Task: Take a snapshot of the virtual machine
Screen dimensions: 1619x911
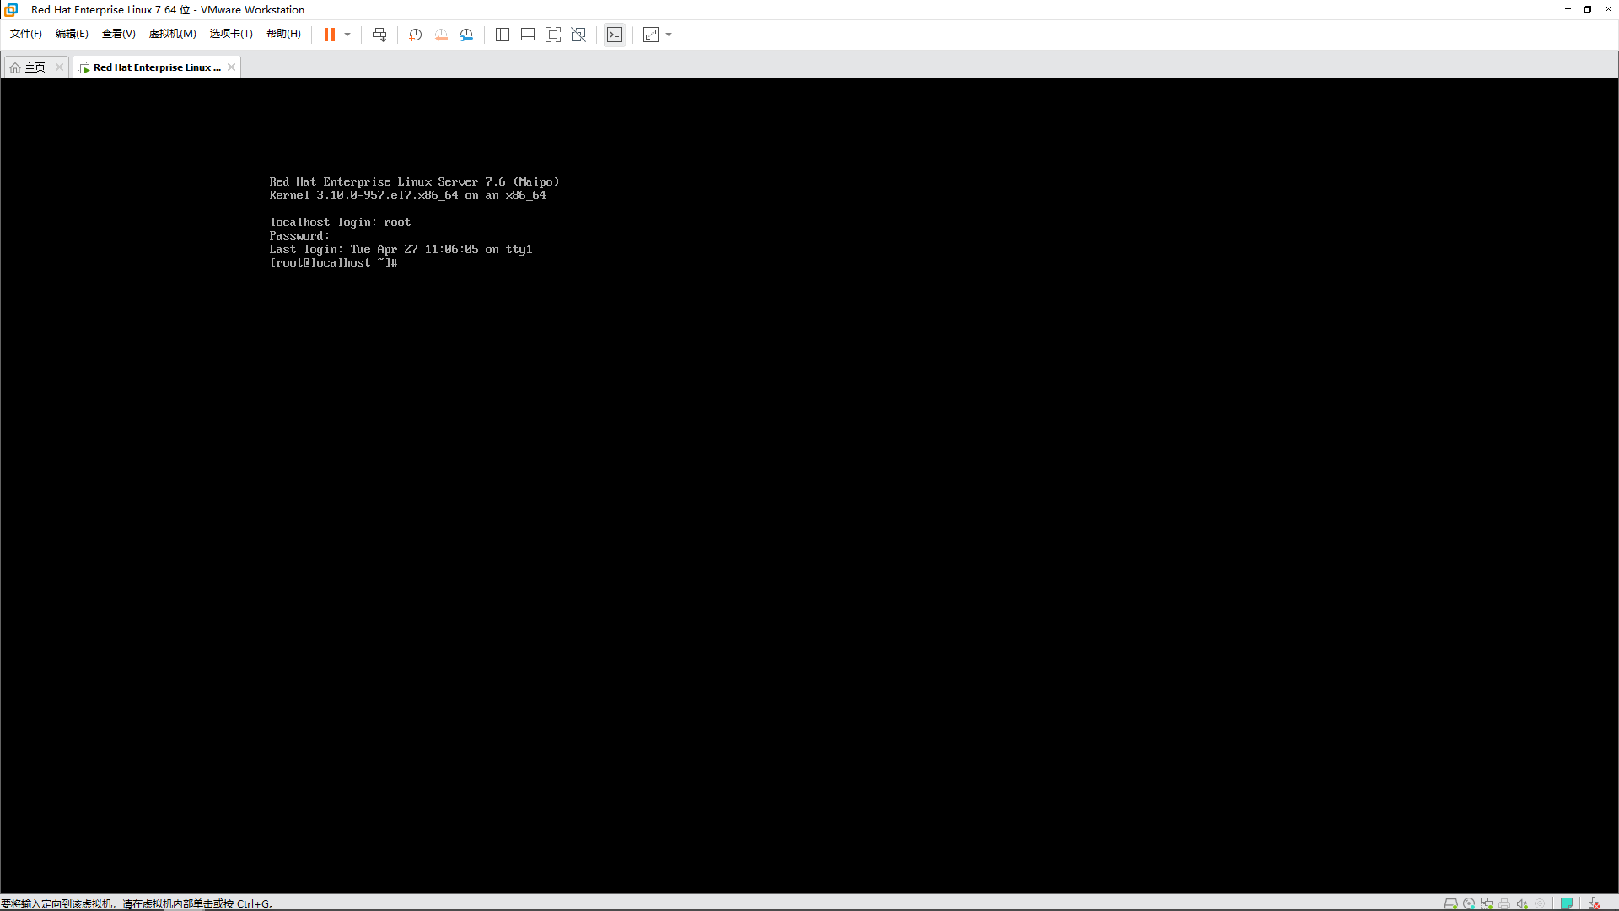Action: click(415, 35)
